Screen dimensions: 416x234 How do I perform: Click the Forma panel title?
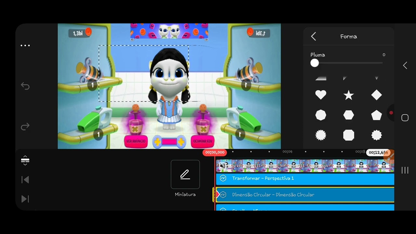(349, 36)
